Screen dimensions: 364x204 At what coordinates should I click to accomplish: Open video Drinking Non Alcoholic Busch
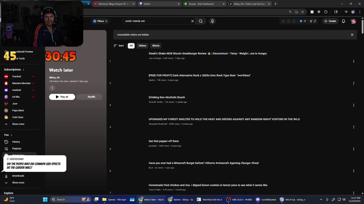167,97
